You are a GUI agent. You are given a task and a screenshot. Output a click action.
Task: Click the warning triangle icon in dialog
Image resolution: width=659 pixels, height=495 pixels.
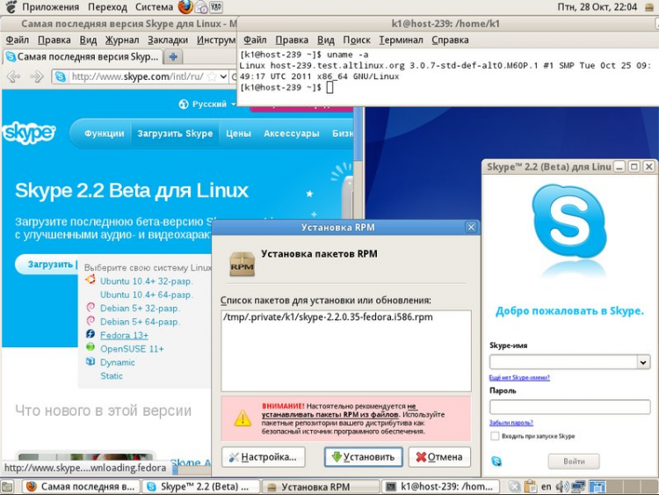(243, 419)
